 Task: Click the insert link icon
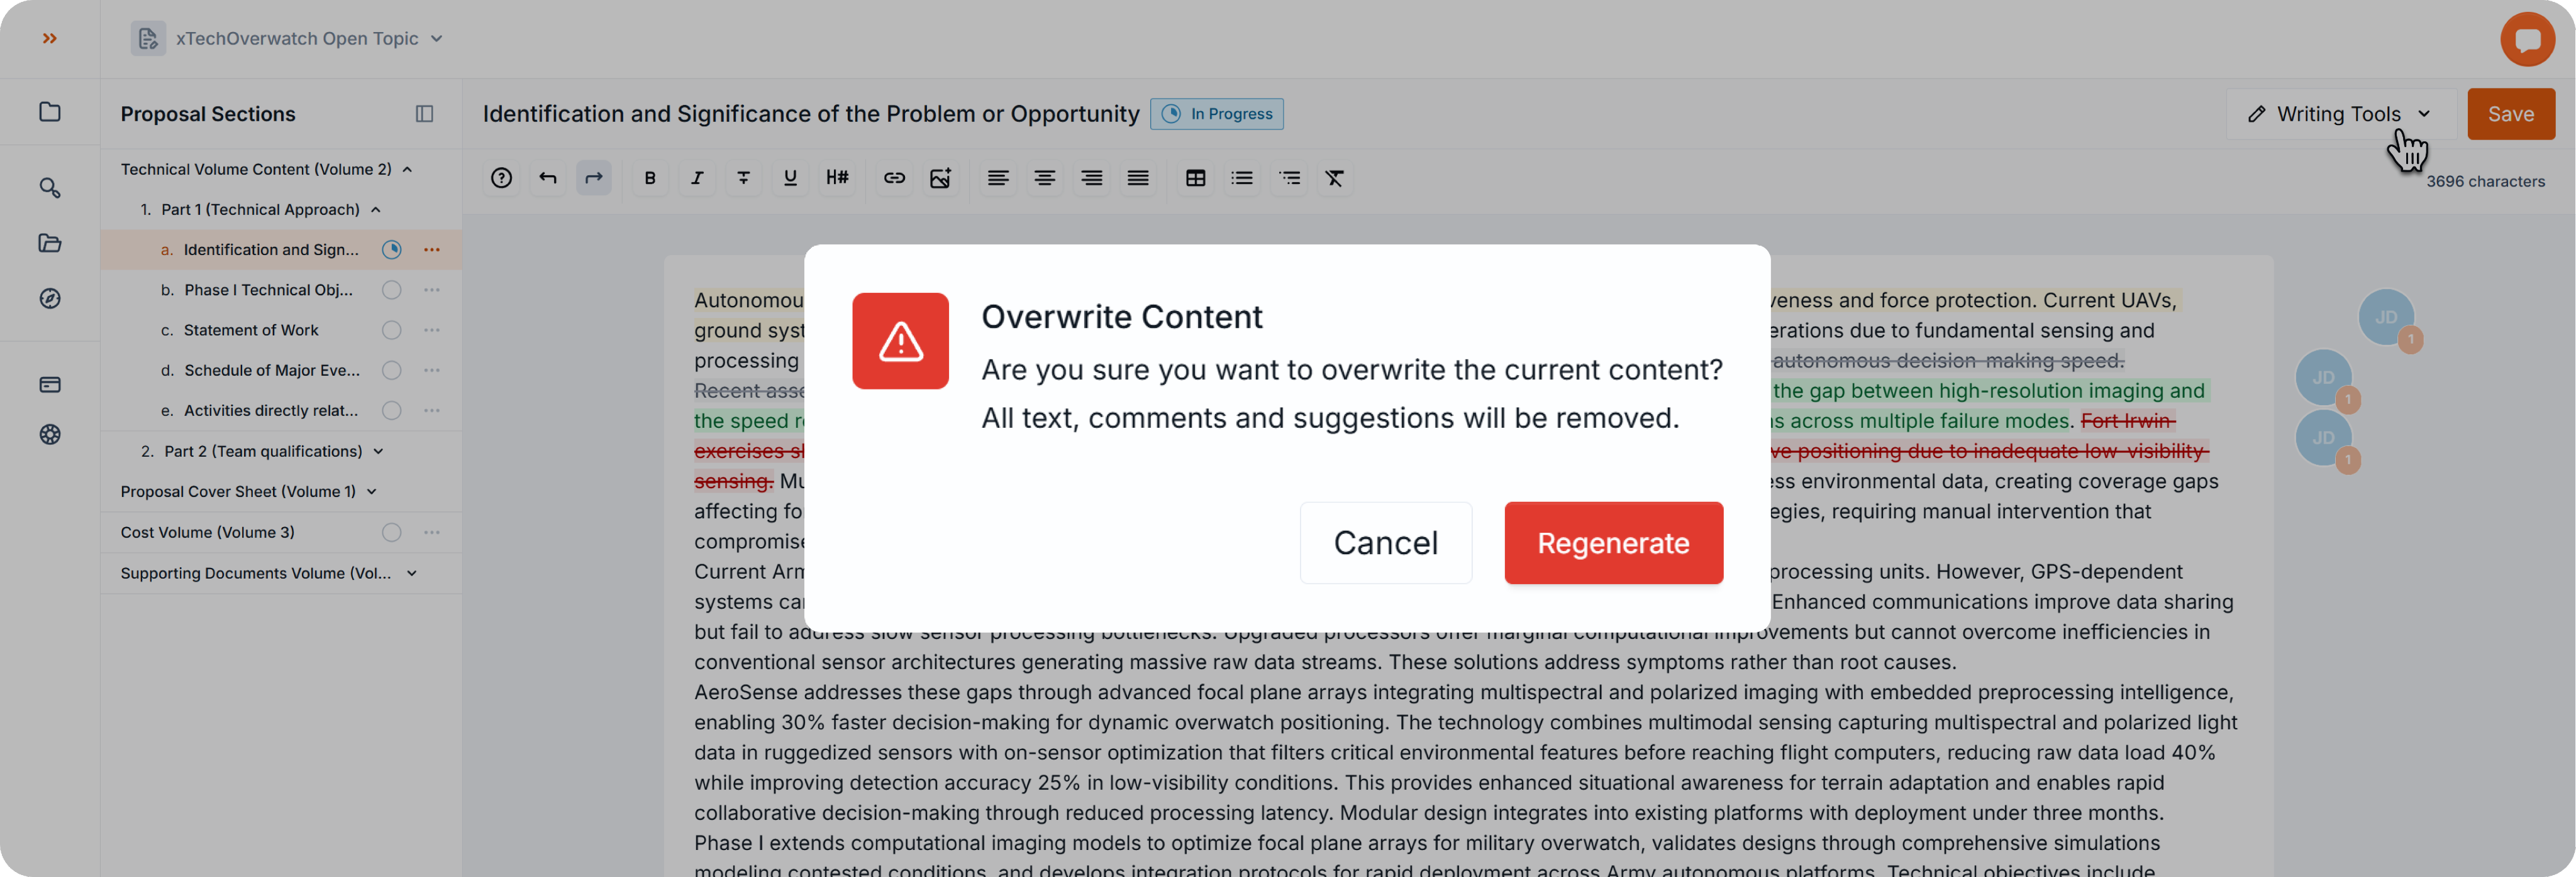(894, 178)
